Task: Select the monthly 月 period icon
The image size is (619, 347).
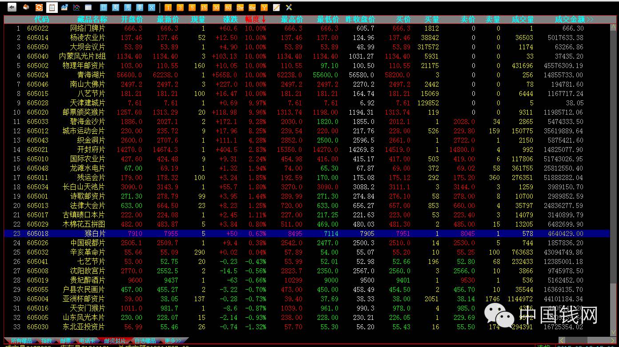Action: pyautogui.click(x=128, y=8)
